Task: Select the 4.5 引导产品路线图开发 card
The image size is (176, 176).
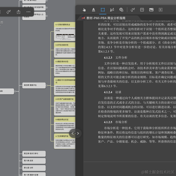Action: 65,106
